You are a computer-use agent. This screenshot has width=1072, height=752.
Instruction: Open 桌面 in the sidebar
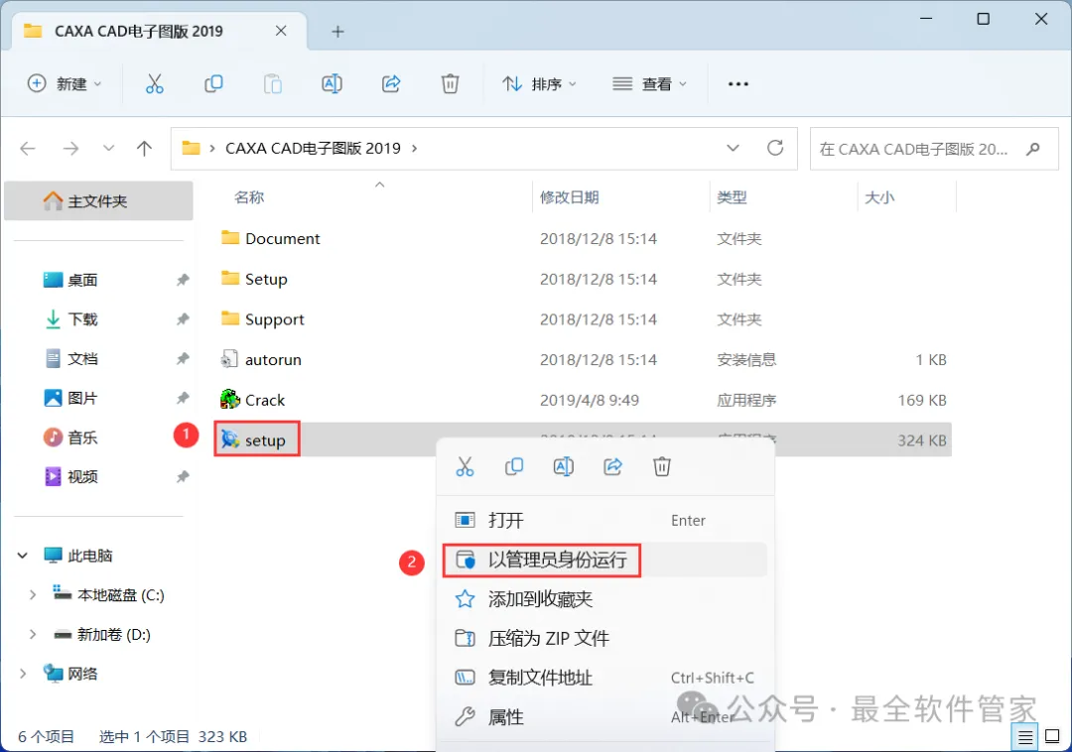[82, 280]
